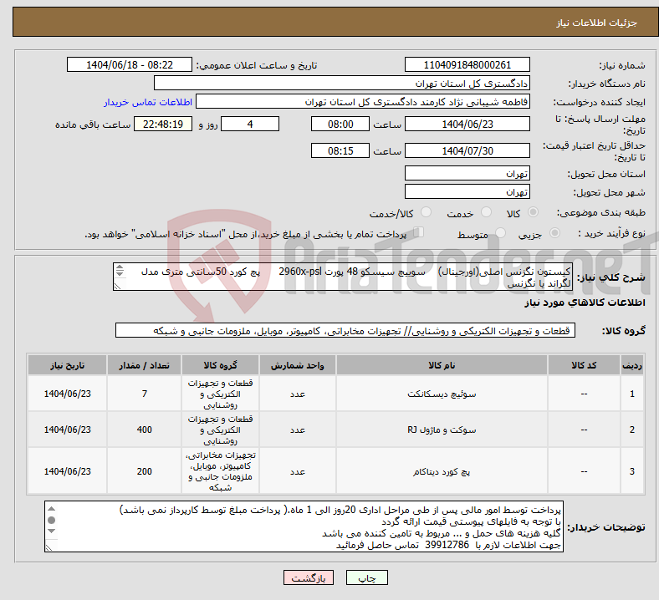The image size is (659, 600).
Task: Click the نام کالا column header
Action: pos(442,365)
